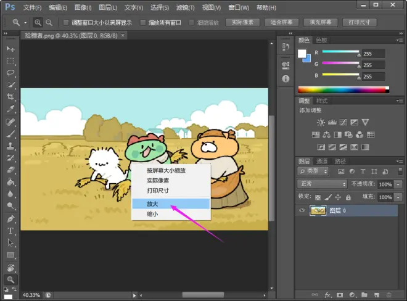
Task: Toggle lock transparent pixels
Action: click(x=318, y=197)
